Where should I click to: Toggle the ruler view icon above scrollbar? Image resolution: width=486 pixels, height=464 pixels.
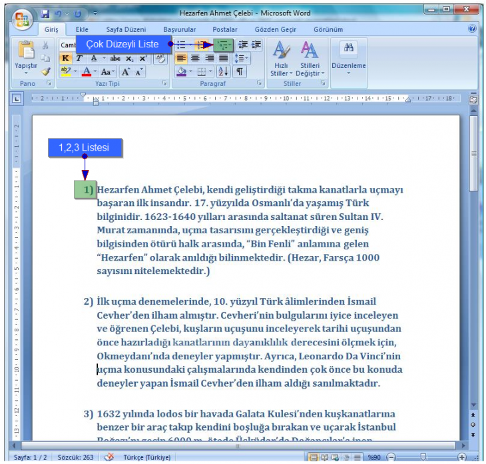tap(473, 99)
